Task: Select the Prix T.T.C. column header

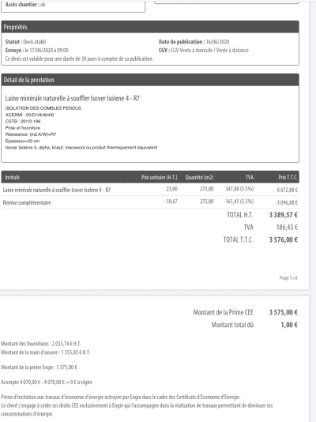Action: 288,177
